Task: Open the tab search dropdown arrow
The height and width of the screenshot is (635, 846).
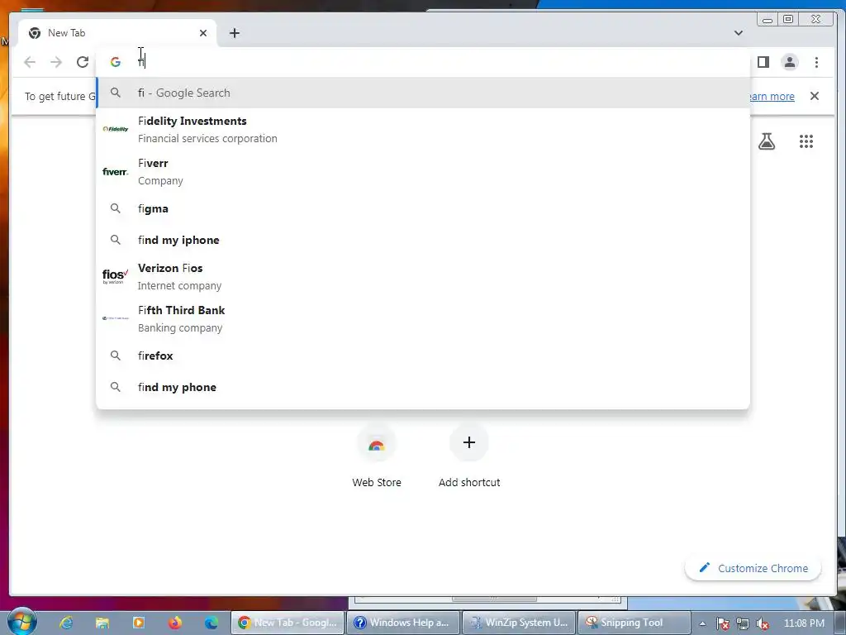Action: [738, 33]
